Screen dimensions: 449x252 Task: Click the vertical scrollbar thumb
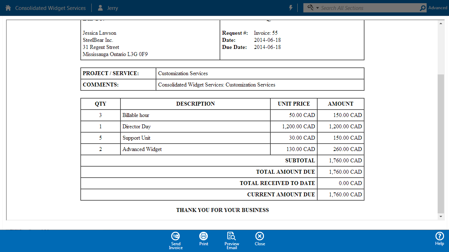click(x=441, y=144)
